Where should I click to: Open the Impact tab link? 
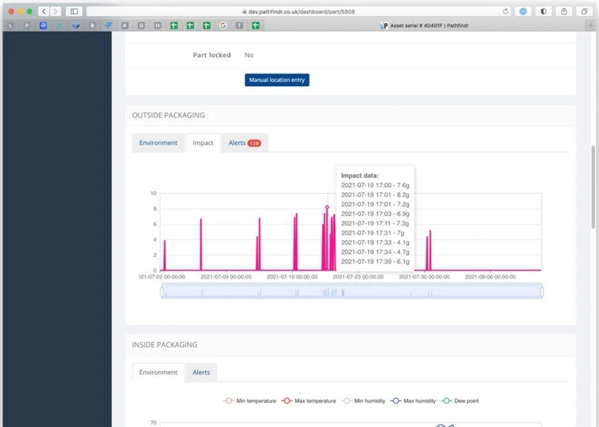coord(203,142)
